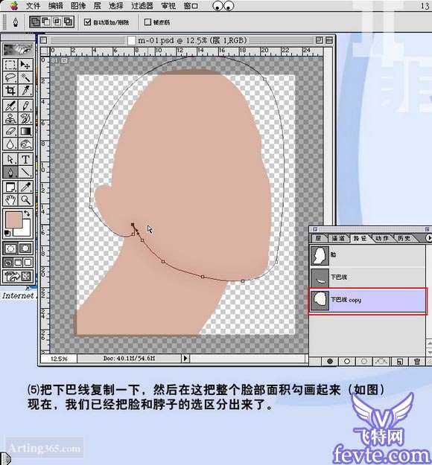Enable the rubber band checkbox

(147, 22)
